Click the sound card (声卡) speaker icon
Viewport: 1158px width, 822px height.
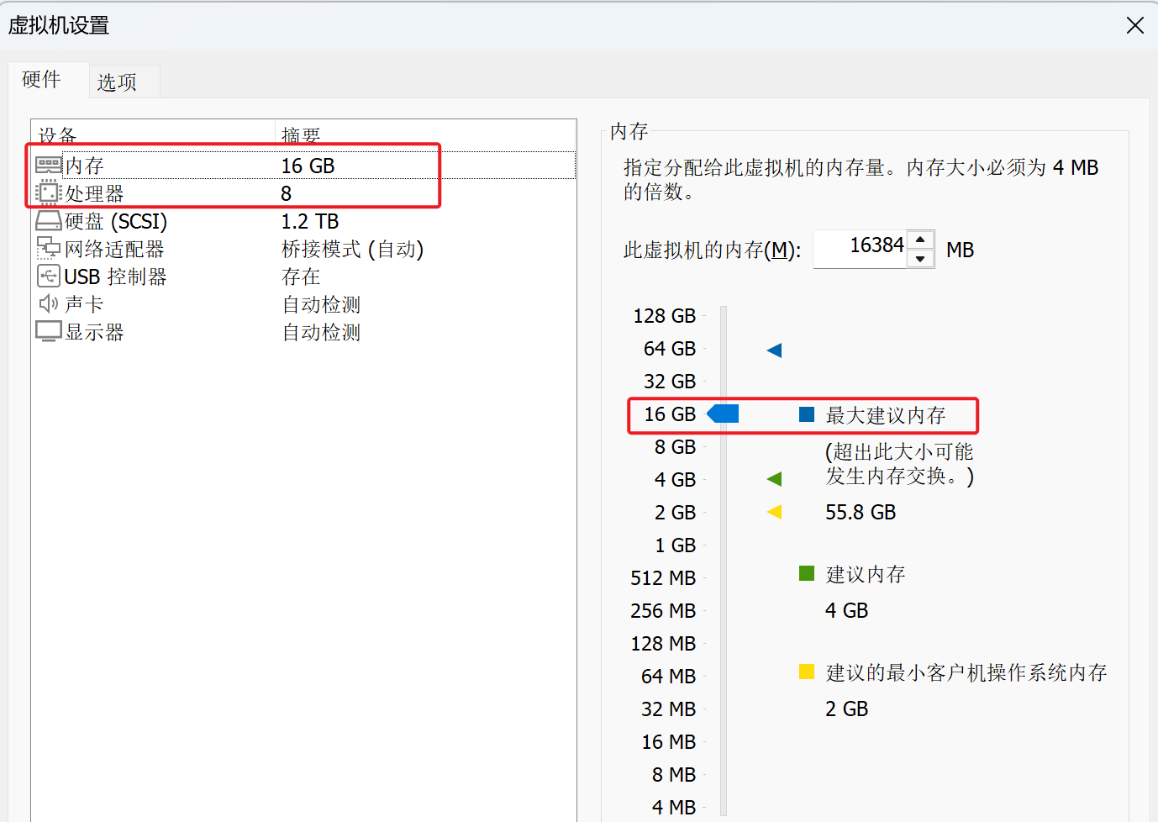[49, 304]
